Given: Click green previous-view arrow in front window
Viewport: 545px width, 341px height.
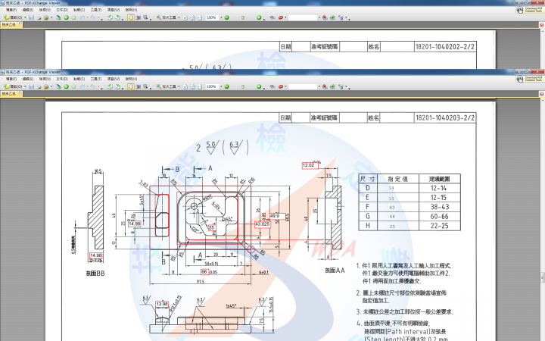Looking at the screenshot, I should coord(66,86).
